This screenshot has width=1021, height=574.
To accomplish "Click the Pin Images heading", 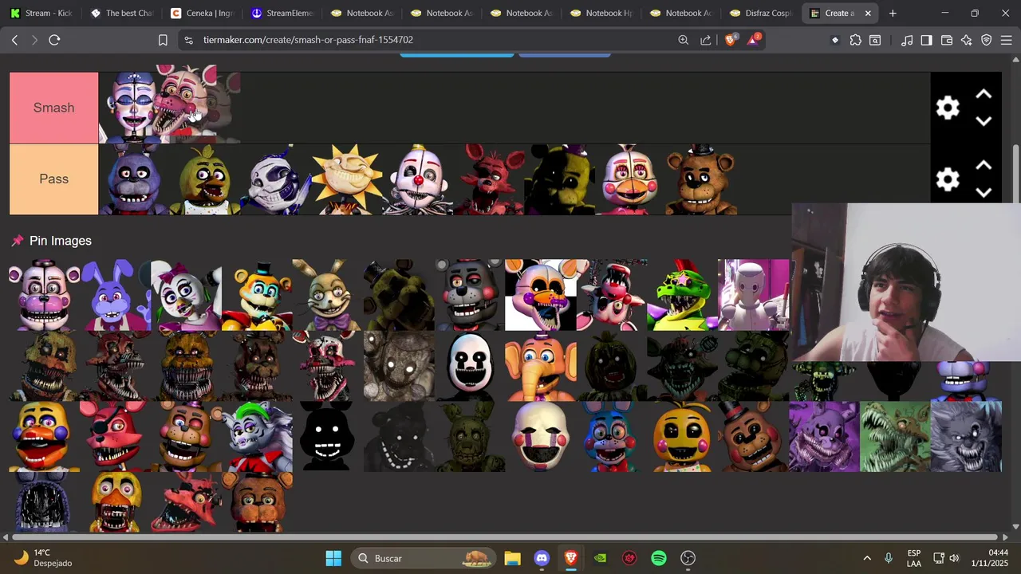I will 61,241.
